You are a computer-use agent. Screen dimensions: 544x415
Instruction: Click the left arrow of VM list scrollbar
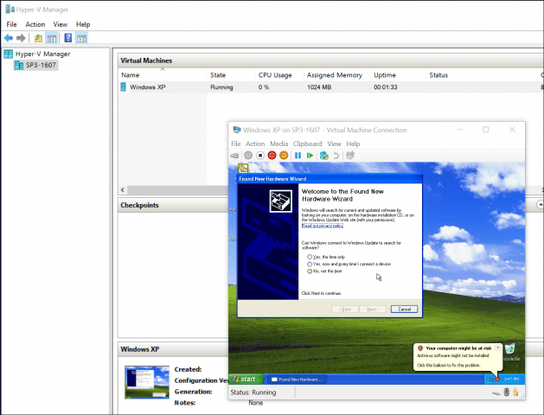(x=123, y=190)
